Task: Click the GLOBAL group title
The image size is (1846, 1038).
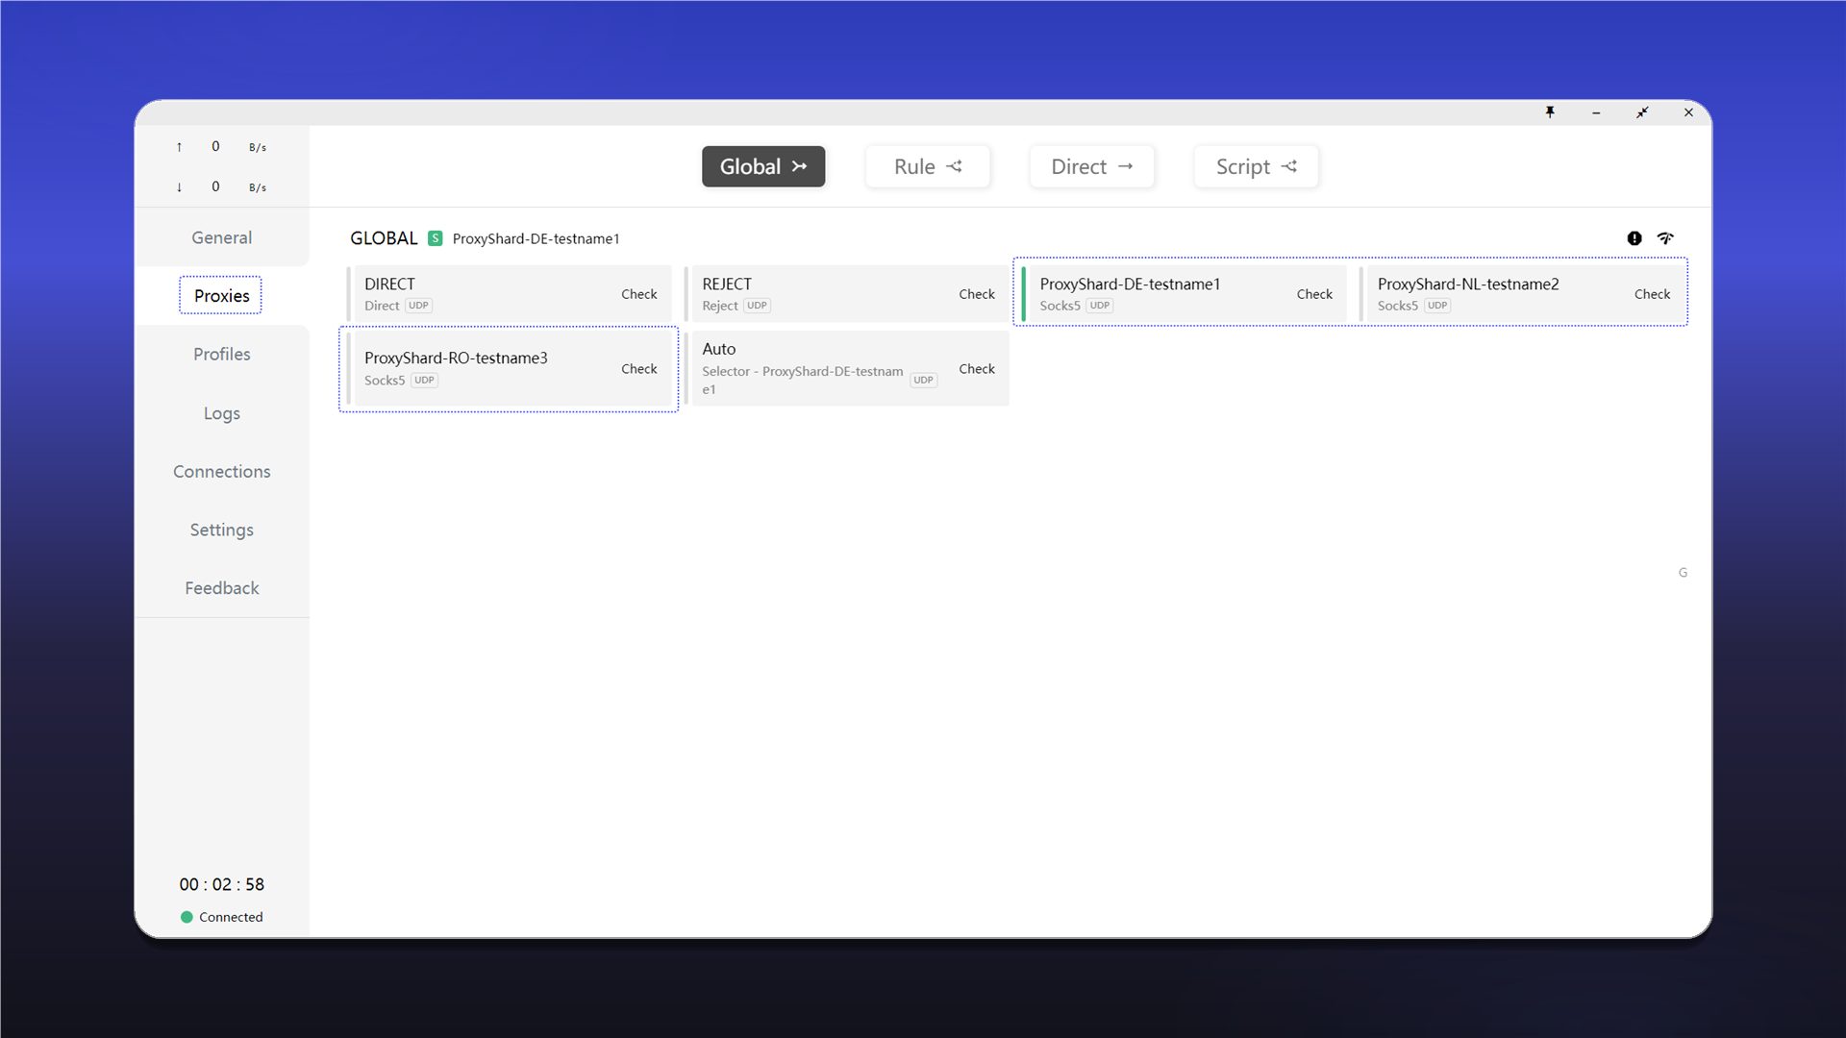Action: [384, 238]
